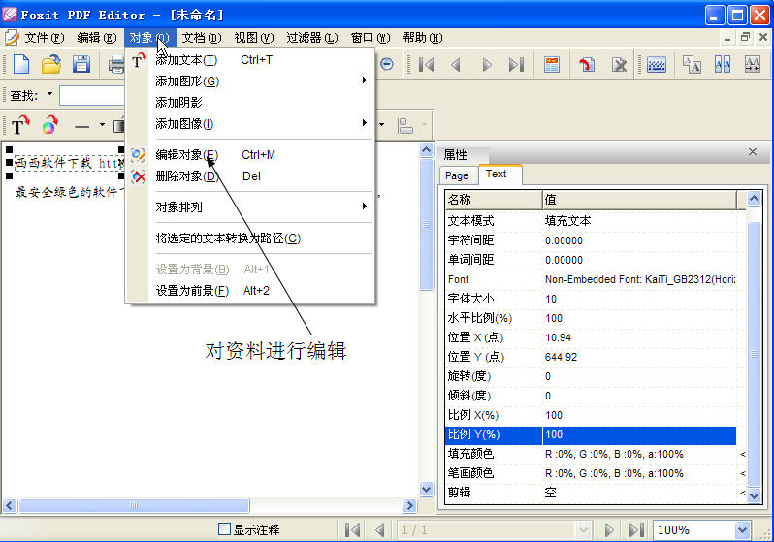Open the line style dropdown arrow

point(102,125)
